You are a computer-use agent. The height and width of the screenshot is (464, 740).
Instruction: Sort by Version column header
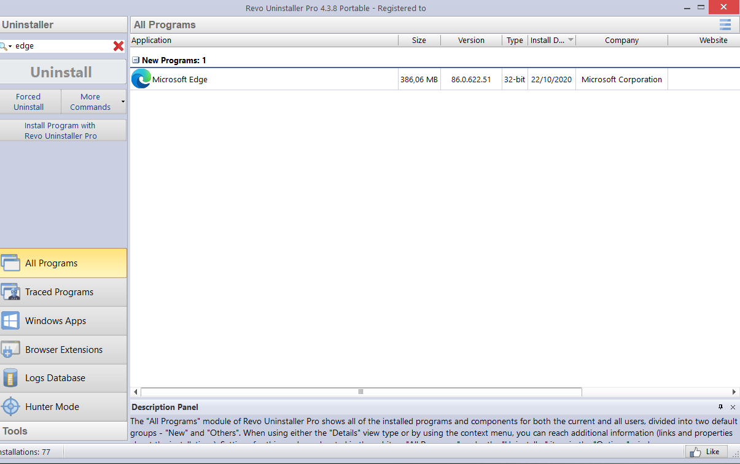tap(471, 40)
